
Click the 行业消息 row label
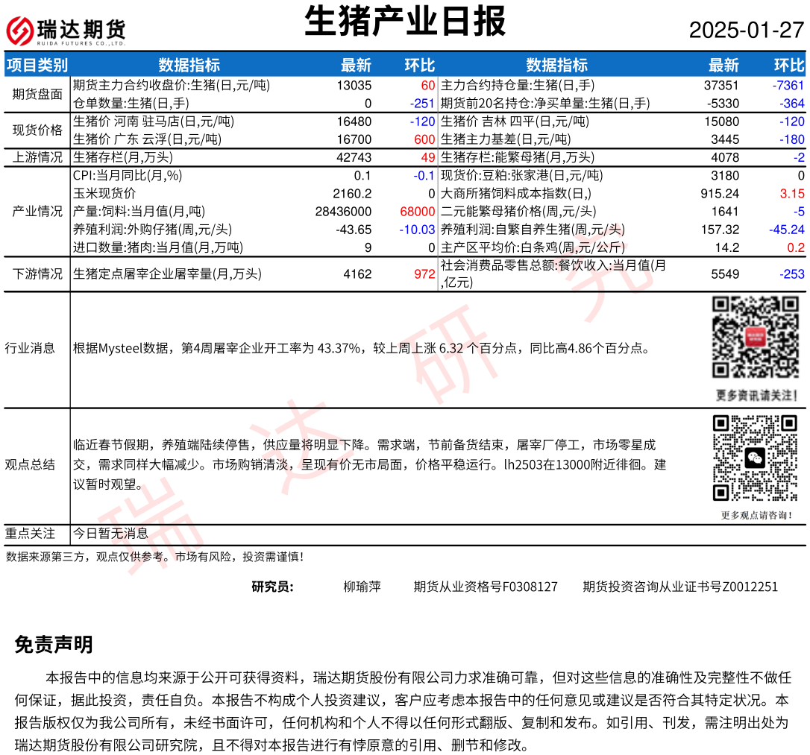pos(30,348)
